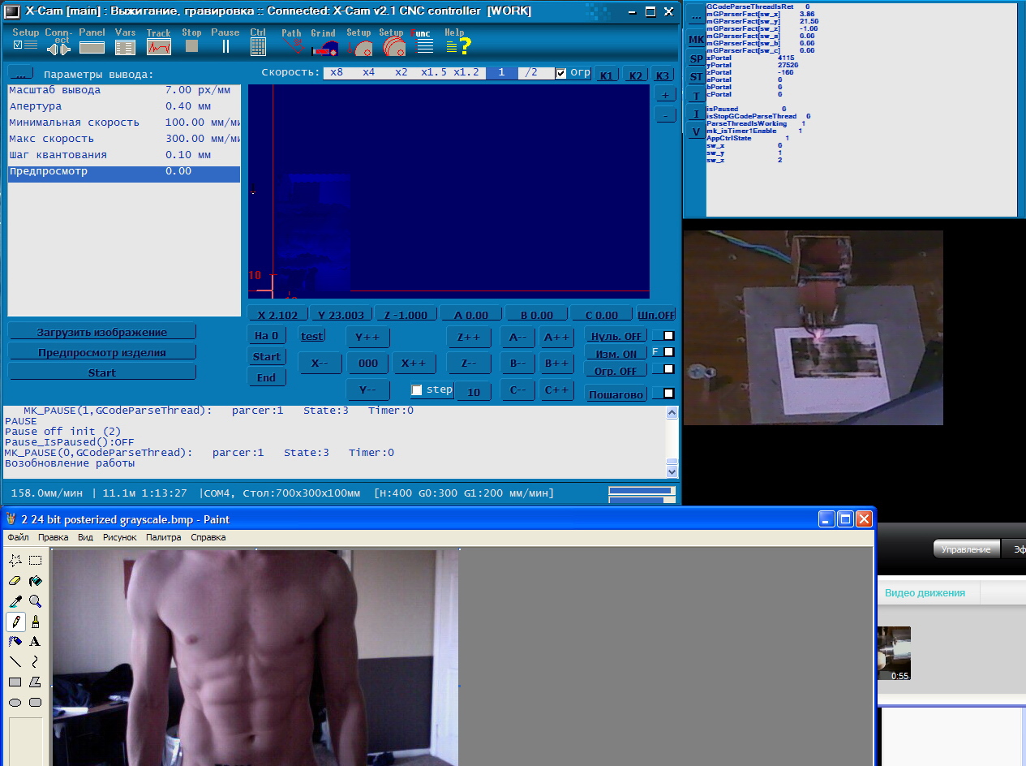
Task: Click the Stop toolbar icon
Action: (191, 42)
